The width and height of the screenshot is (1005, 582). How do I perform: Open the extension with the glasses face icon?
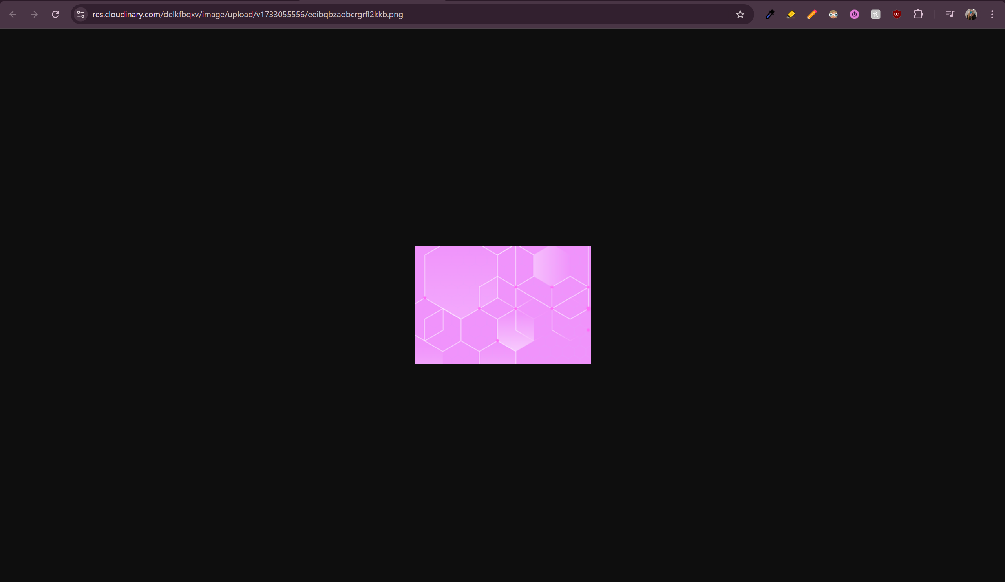(833, 15)
